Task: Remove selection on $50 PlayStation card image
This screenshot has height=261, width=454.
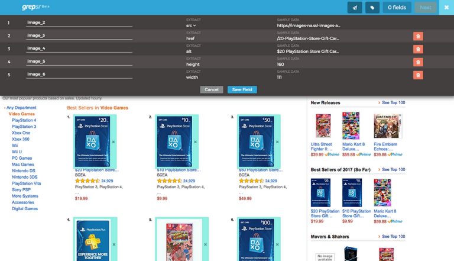Action: 278,142
